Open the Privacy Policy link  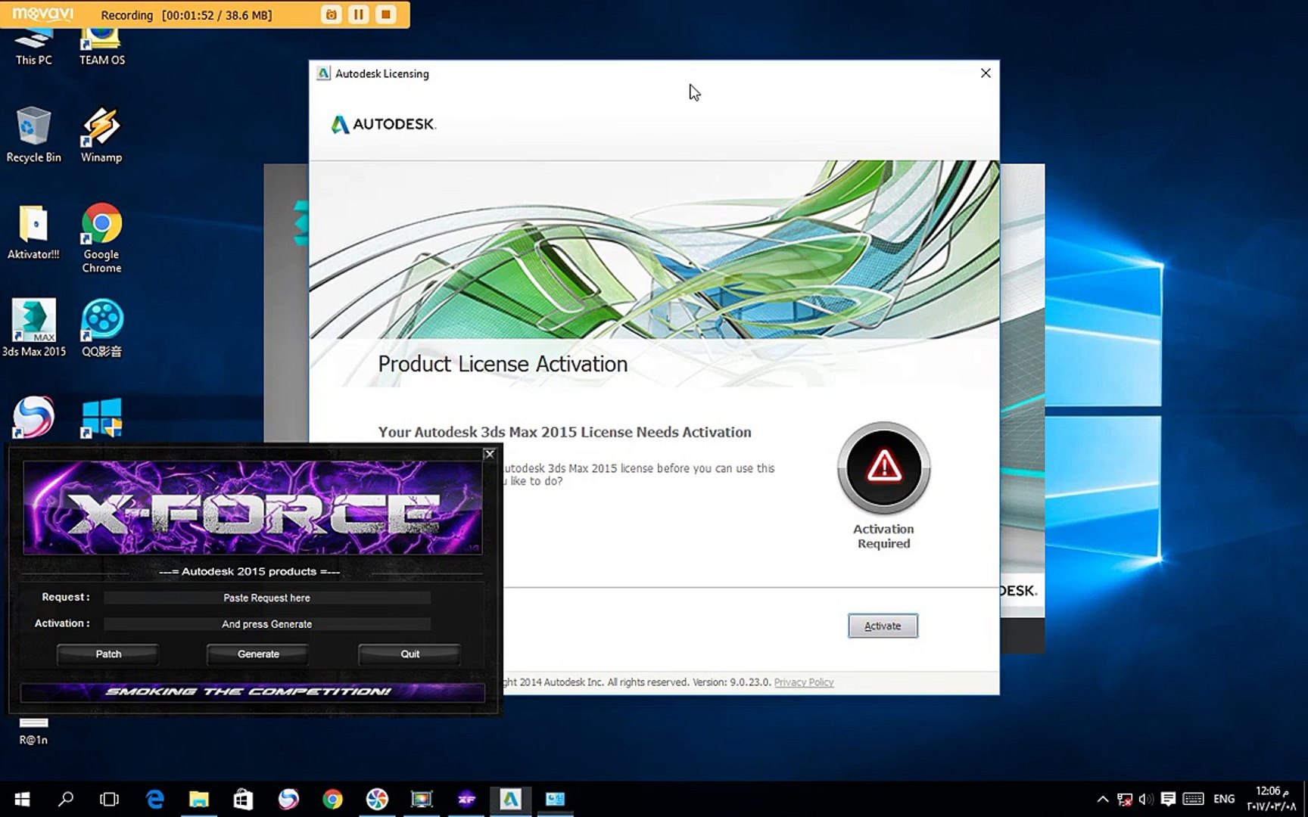click(x=803, y=682)
